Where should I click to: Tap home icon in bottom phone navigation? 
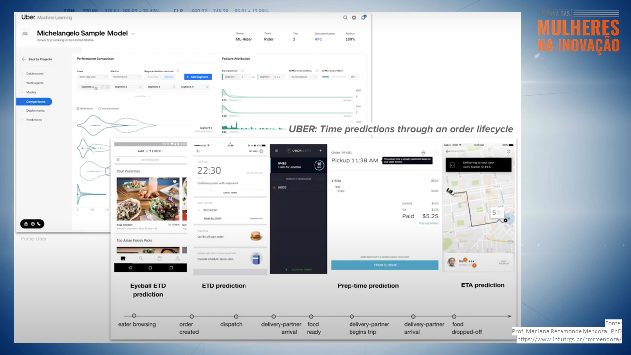click(x=123, y=258)
